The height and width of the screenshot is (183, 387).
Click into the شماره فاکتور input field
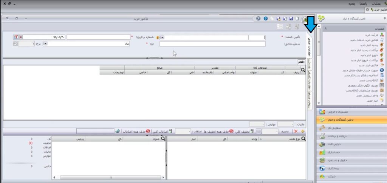pos(212,44)
